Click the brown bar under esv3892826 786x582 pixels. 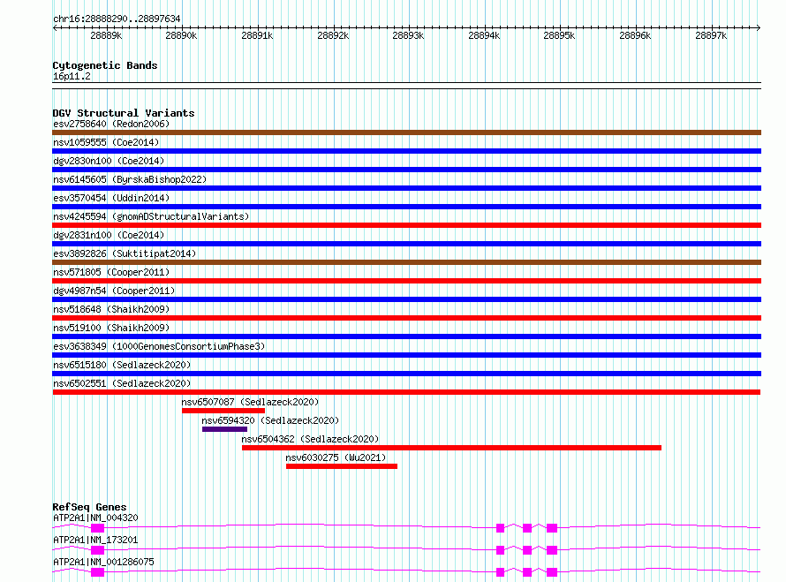click(x=406, y=262)
